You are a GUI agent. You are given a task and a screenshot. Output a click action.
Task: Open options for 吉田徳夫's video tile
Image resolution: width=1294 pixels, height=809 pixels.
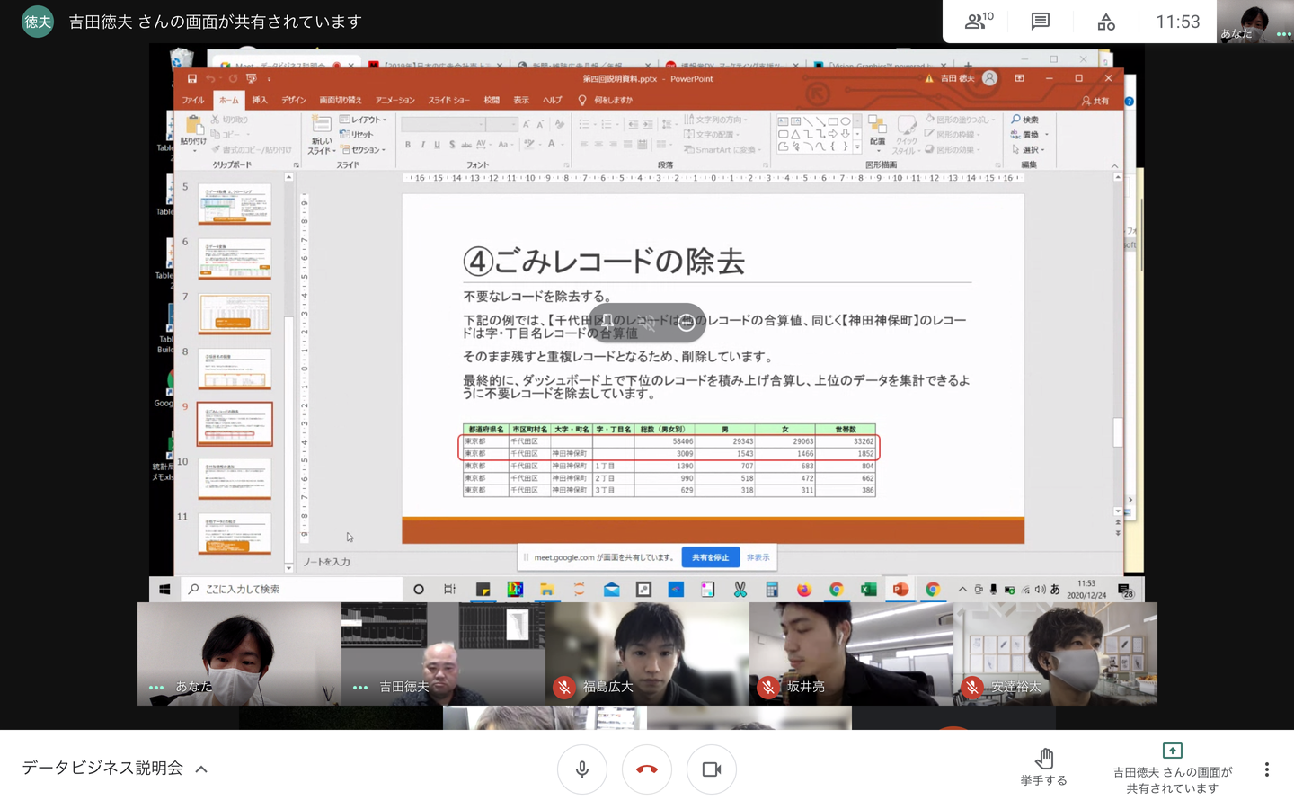(360, 688)
